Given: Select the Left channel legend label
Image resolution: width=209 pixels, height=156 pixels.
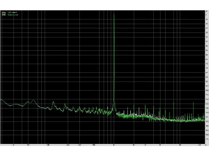Looking at the screenshot, I should [12, 12].
